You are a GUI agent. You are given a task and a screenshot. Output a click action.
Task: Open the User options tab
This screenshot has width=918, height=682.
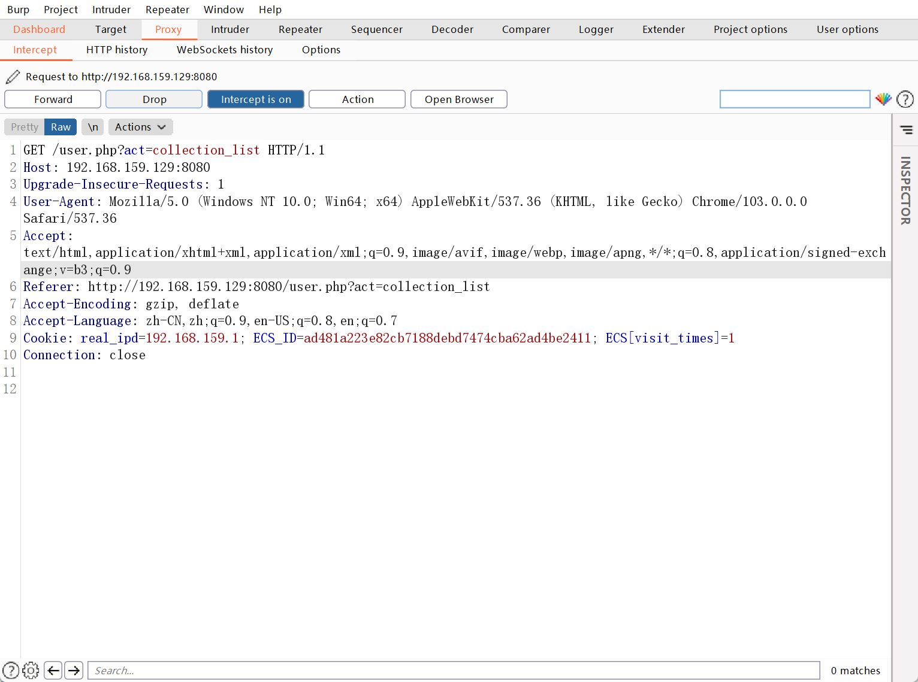tap(847, 29)
